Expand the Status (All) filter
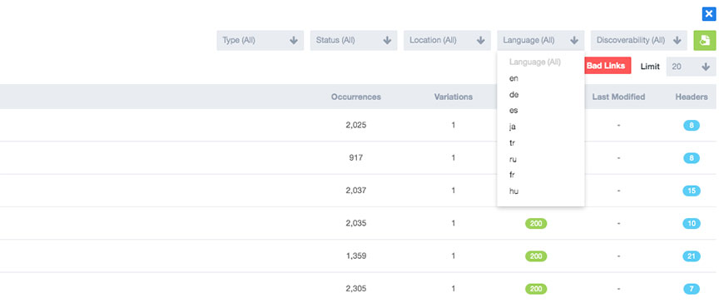The image size is (724, 303). [354, 41]
